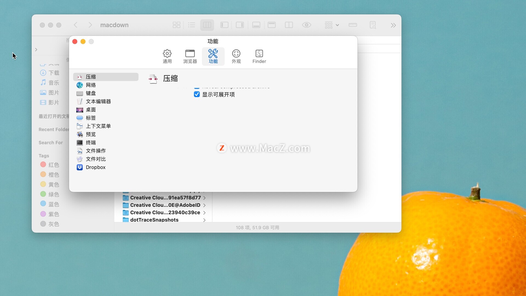The image size is (526, 296).
Task: Open the Finder preferences tab
Action: 259,56
